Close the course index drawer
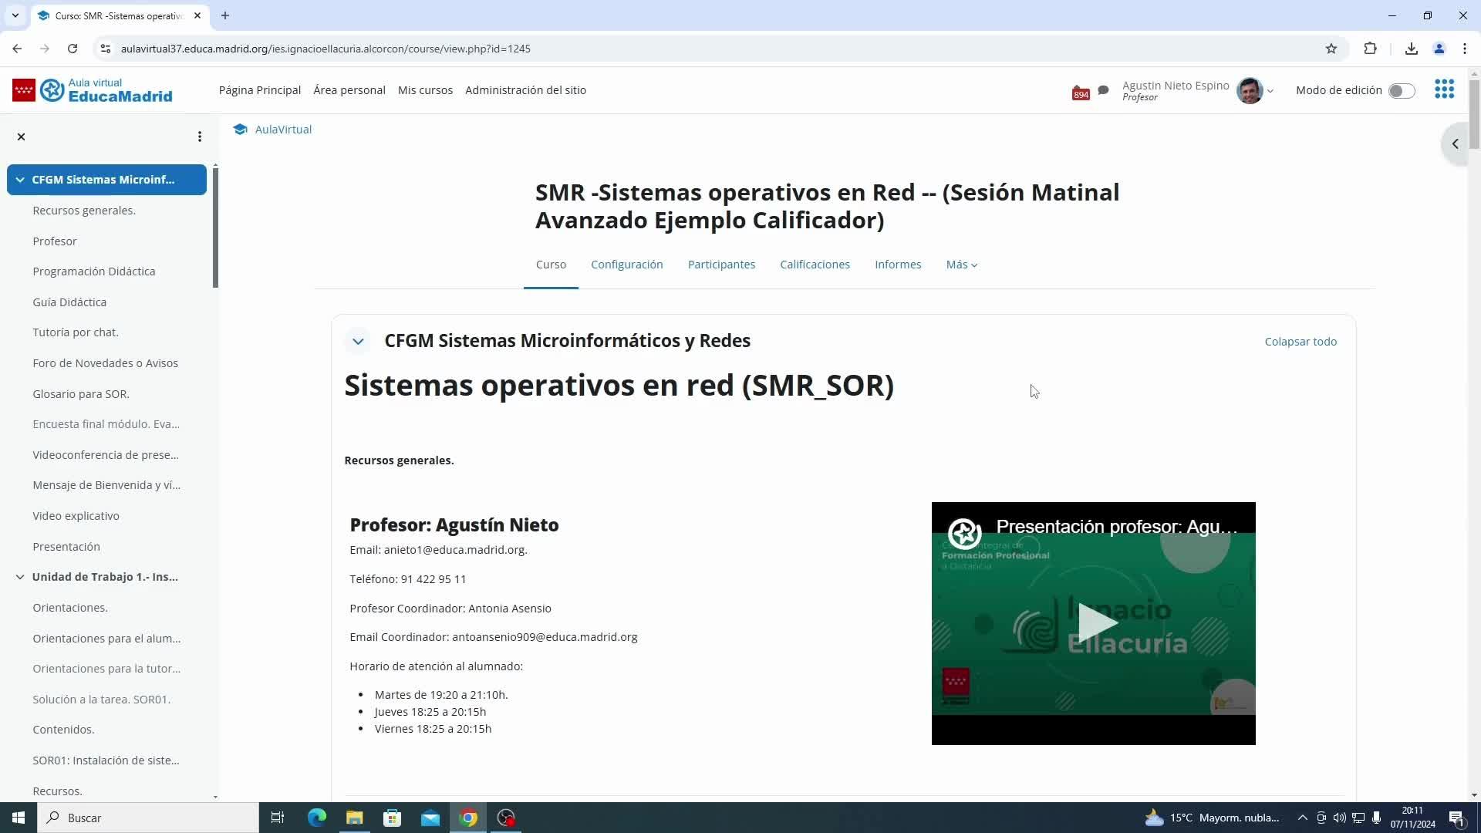1481x833 pixels. pyautogui.click(x=22, y=137)
